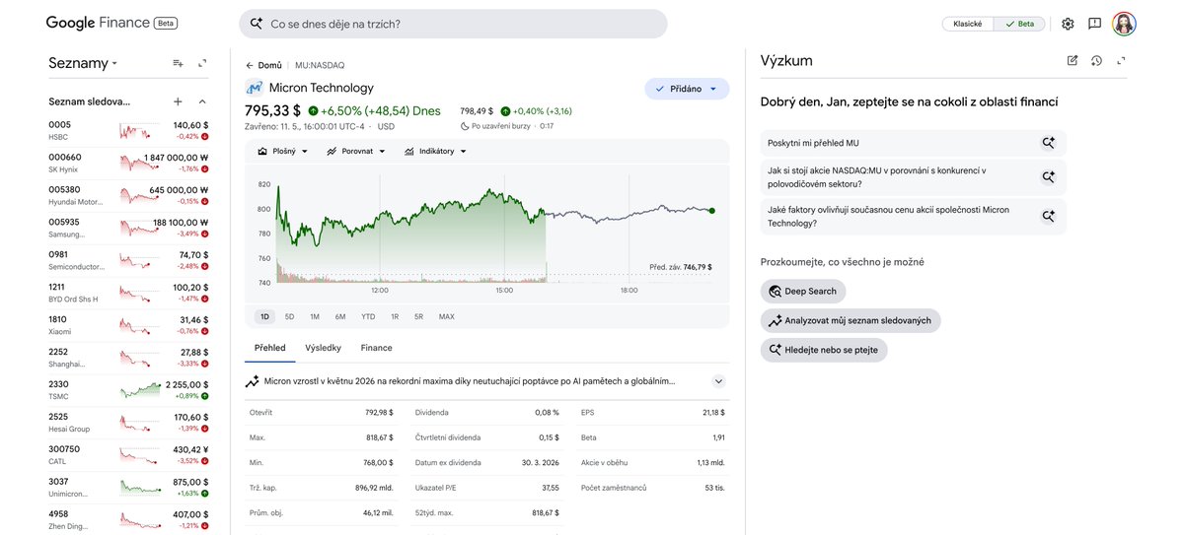Click the AI icon next to 'Poskytni mi přehled MU'
This screenshot has width=1184, height=535.
click(1049, 143)
